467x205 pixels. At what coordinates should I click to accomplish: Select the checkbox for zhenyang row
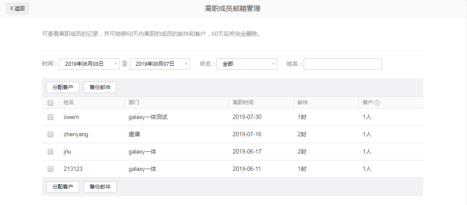pyautogui.click(x=50, y=135)
